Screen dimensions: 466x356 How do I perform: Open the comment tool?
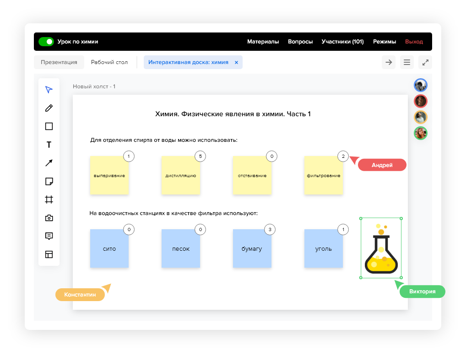49,236
